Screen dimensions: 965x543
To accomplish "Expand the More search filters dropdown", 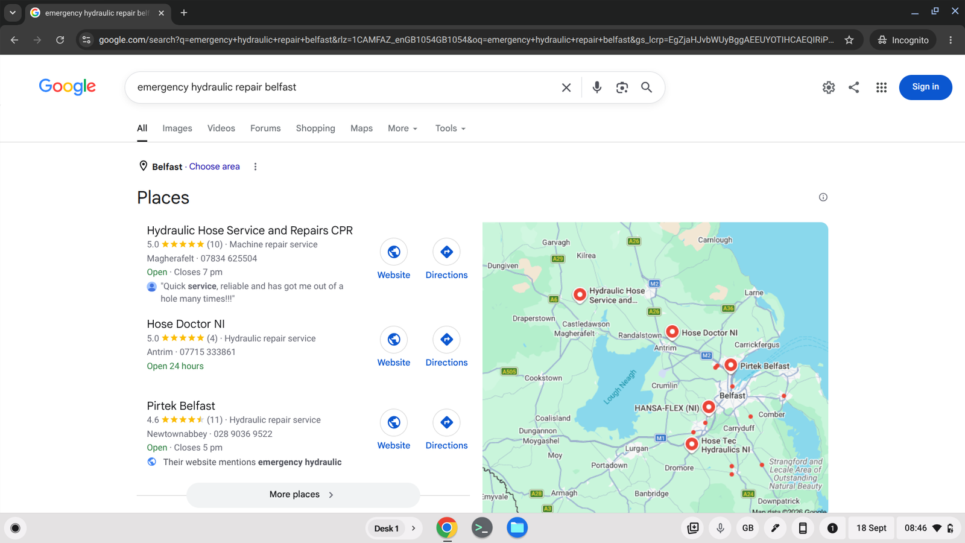I will (x=403, y=129).
